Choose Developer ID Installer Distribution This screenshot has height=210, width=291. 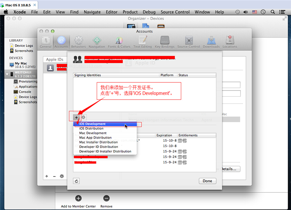[x=105, y=151]
